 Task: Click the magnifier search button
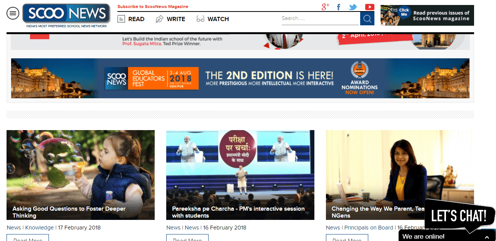[x=367, y=18]
